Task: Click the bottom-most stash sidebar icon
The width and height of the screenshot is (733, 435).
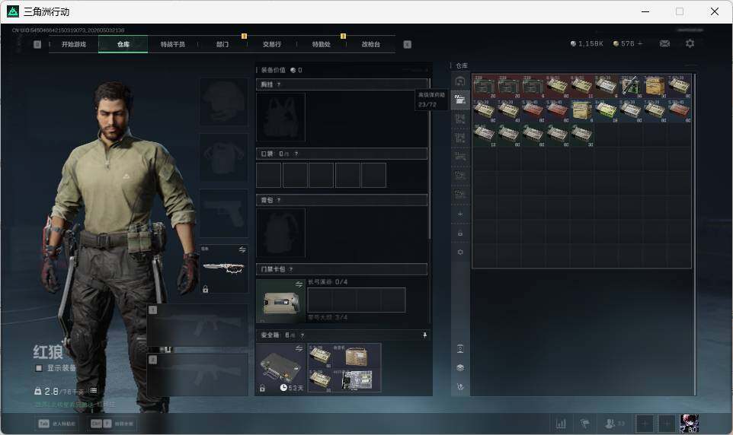Action: pos(460,386)
